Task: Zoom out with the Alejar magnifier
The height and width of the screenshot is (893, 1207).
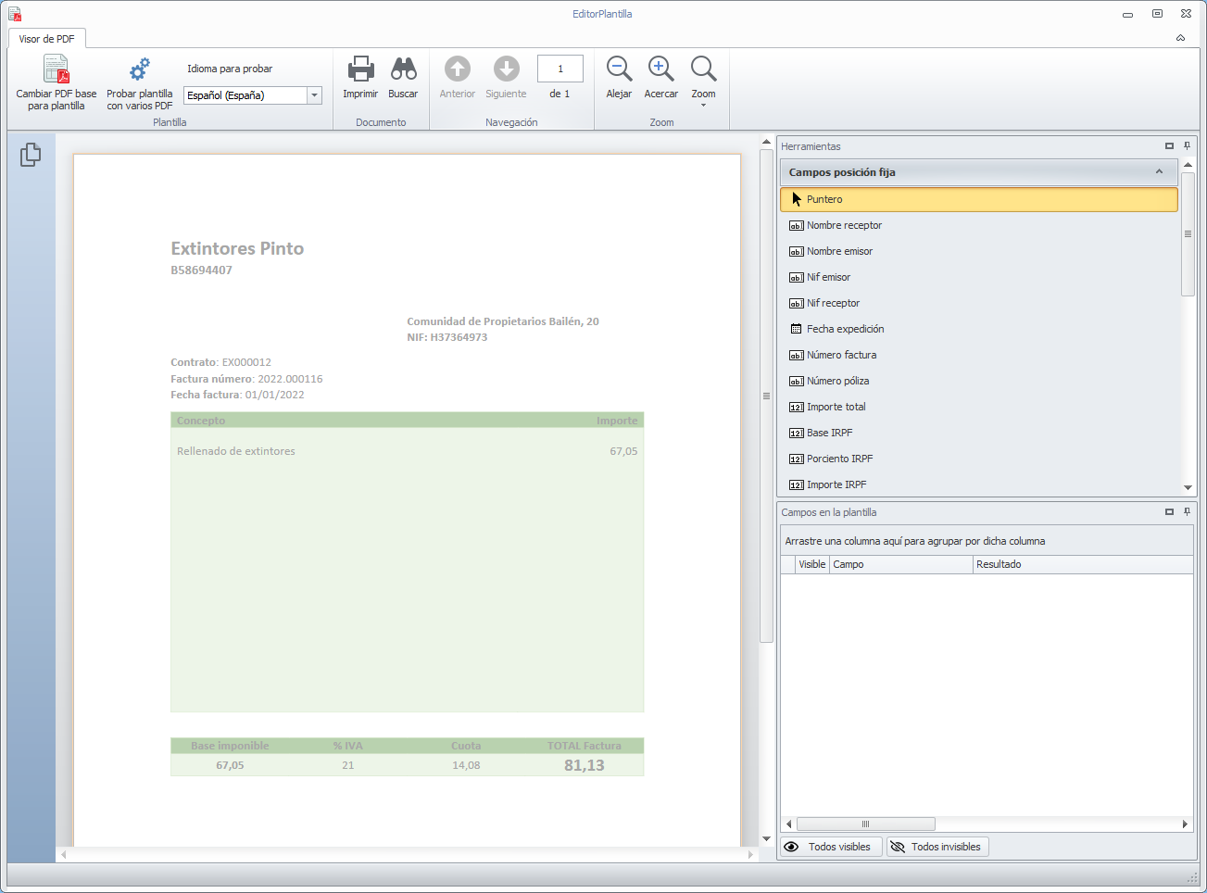Action: click(619, 69)
